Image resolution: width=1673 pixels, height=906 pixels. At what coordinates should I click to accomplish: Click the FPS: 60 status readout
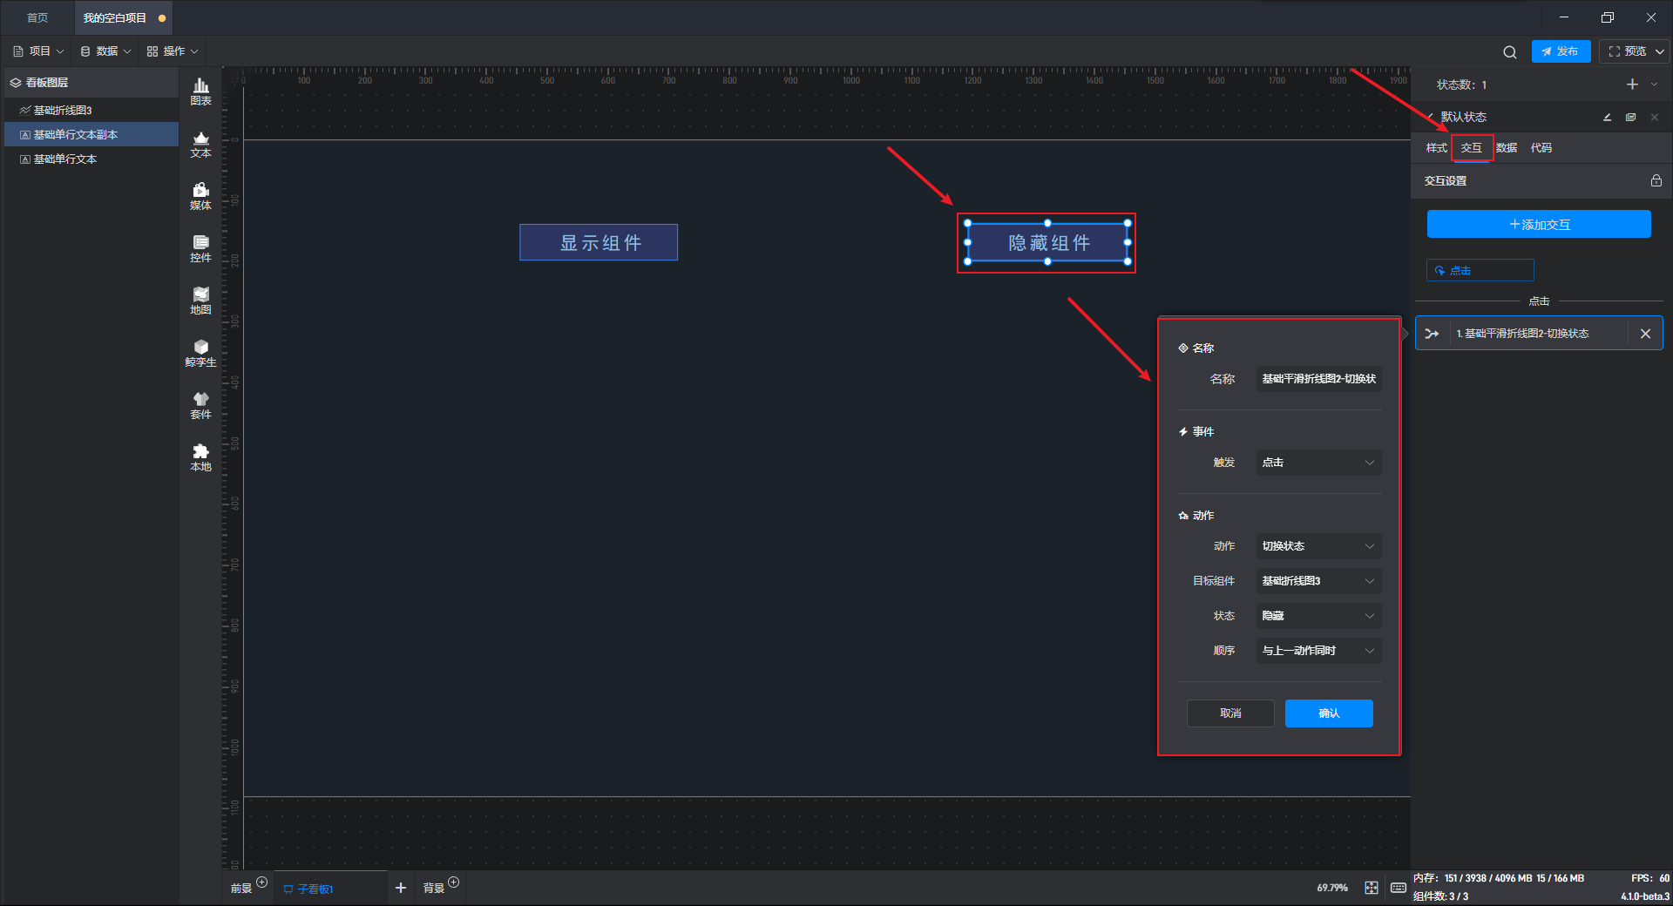1650,878
